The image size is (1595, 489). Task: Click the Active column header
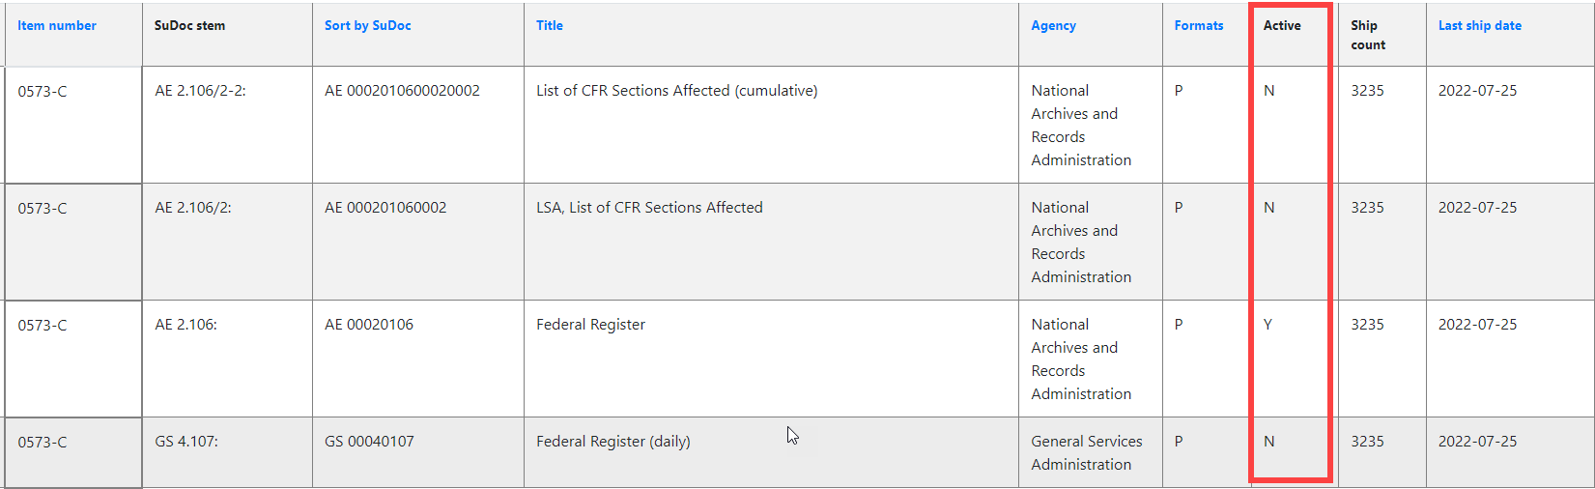[x=1282, y=26]
